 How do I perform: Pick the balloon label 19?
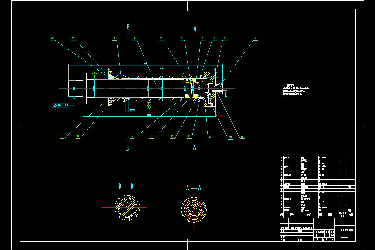click(242, 137)
